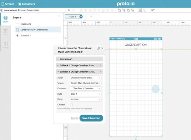The width and height of the screenshot is (191, 140).
Task: Switch to the Screens tab
Action: coord(8,4)
